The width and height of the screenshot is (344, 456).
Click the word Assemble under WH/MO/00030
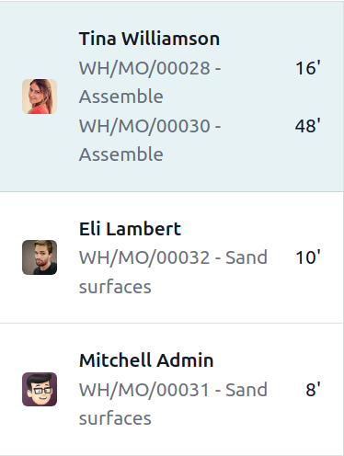(121, 154)
